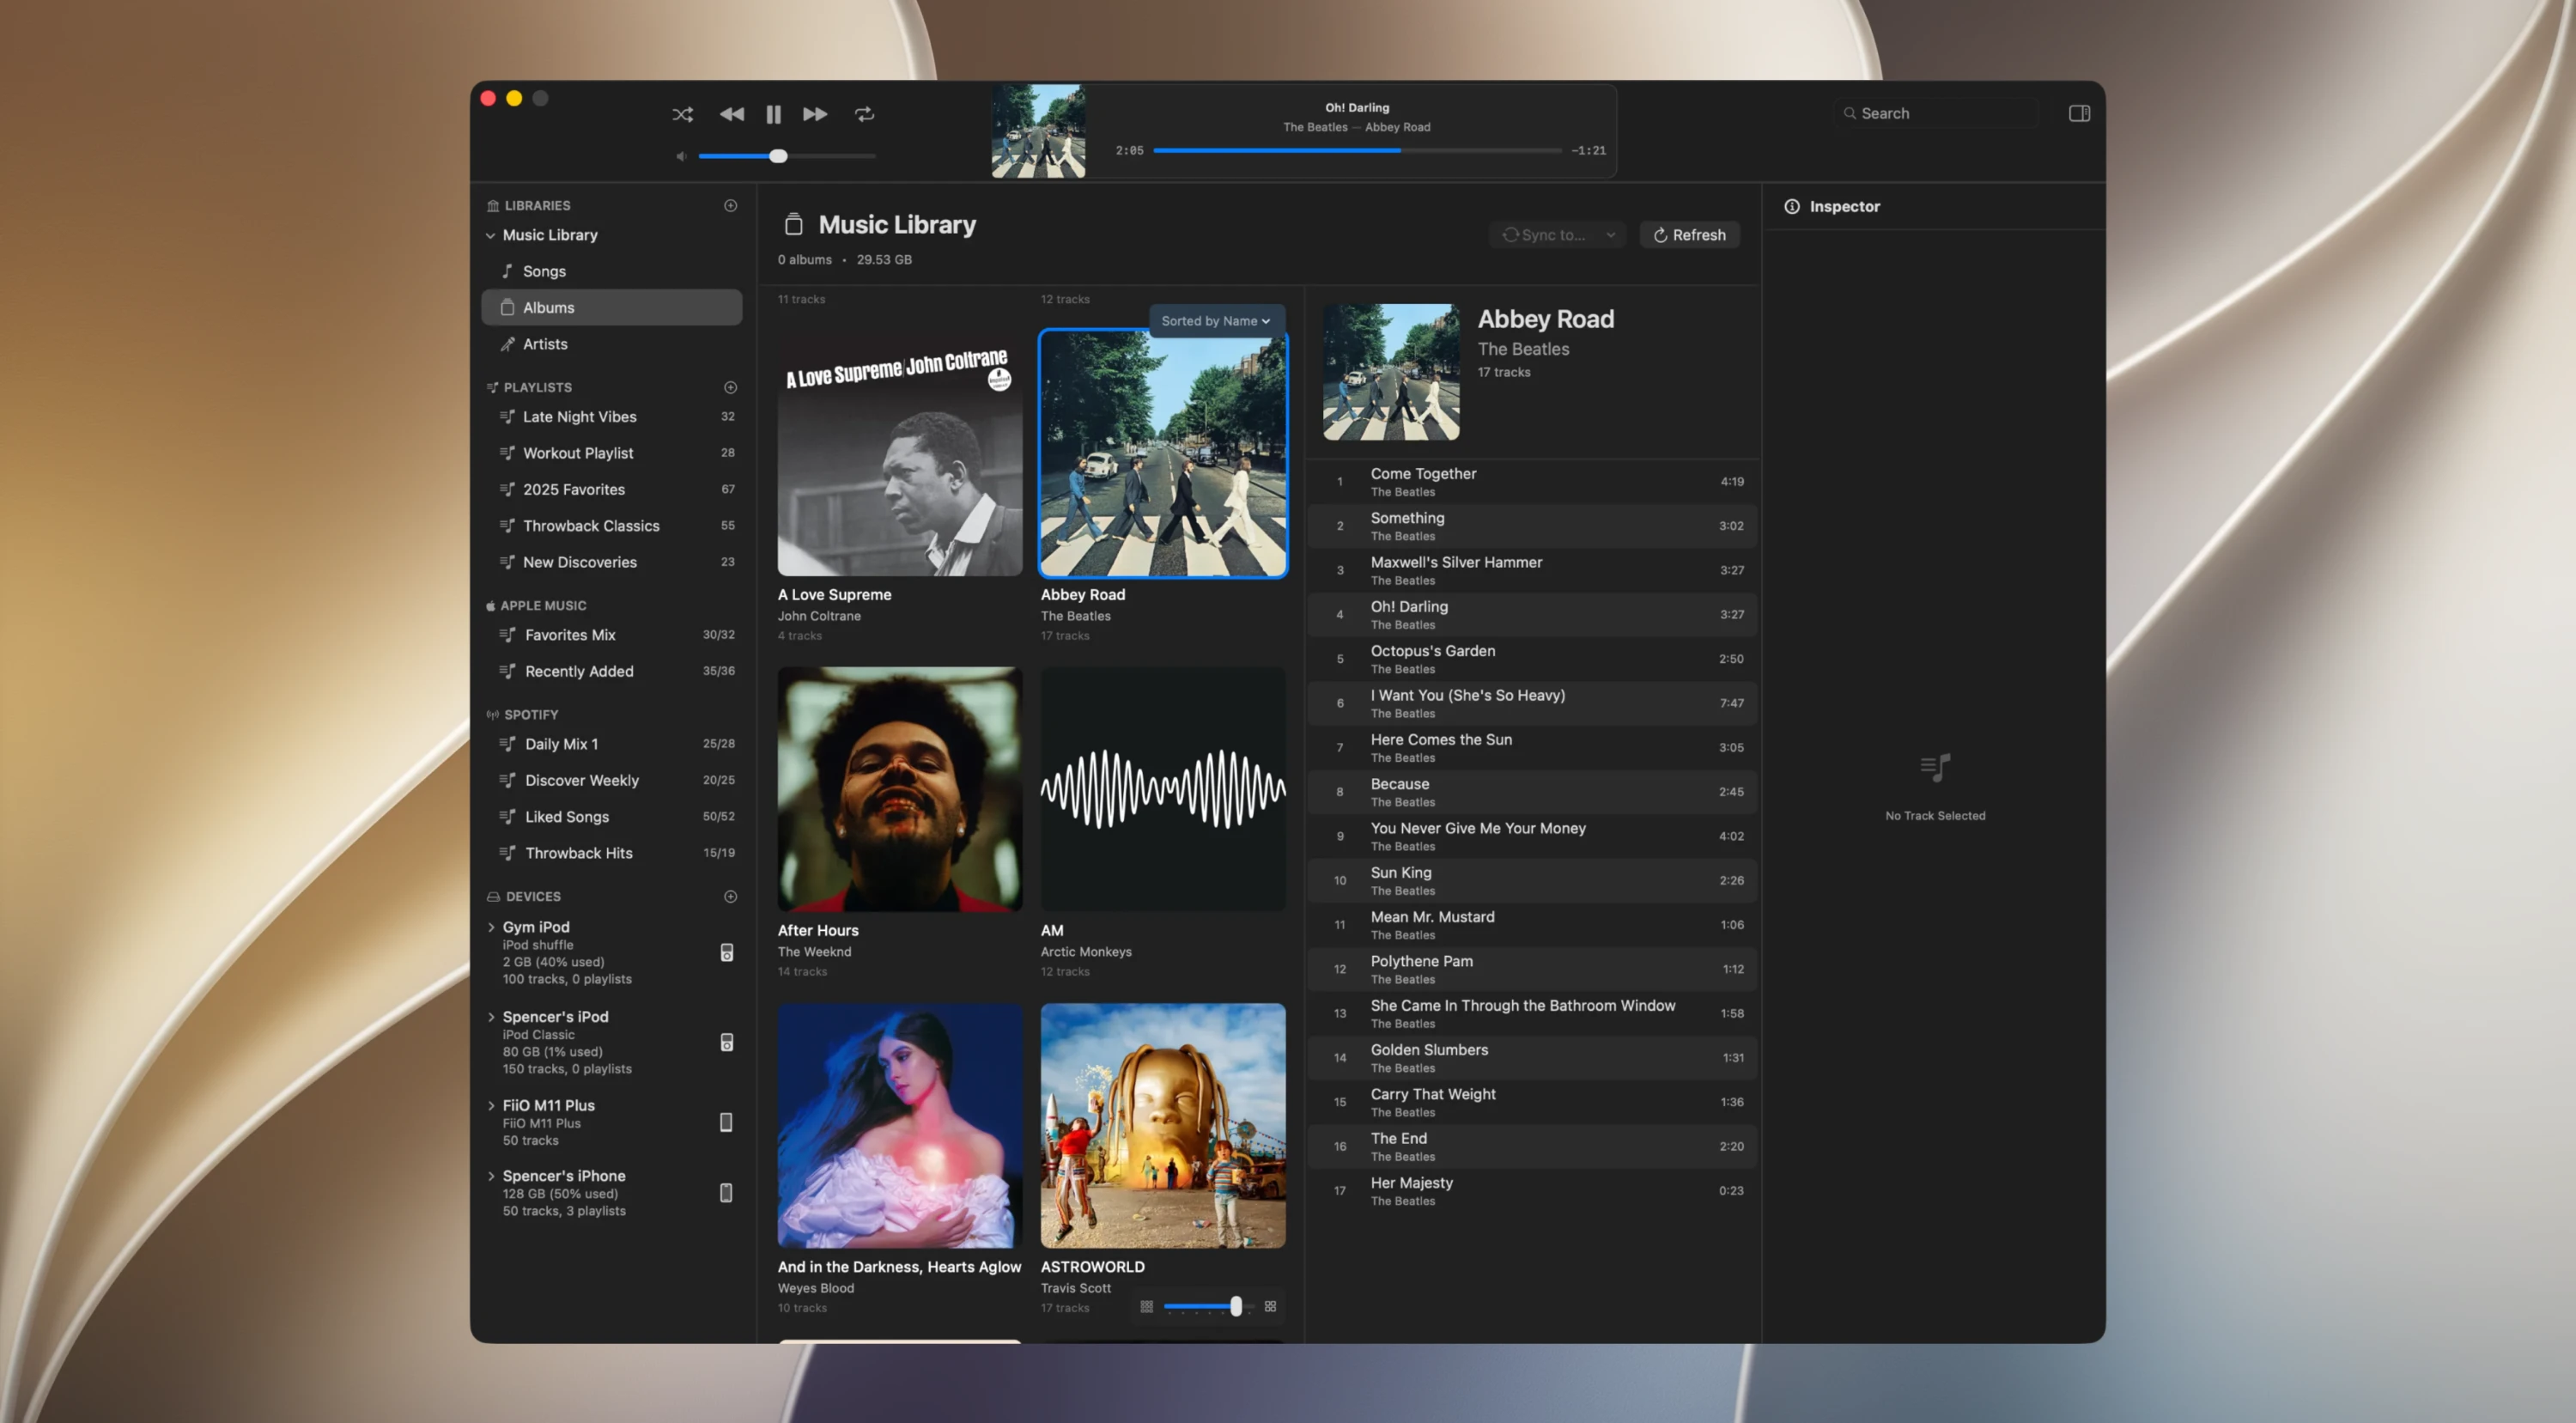The image size is (2576, 1423).
Task: Select the A Love Supreme album cover
Action: (x=900, y=453)
